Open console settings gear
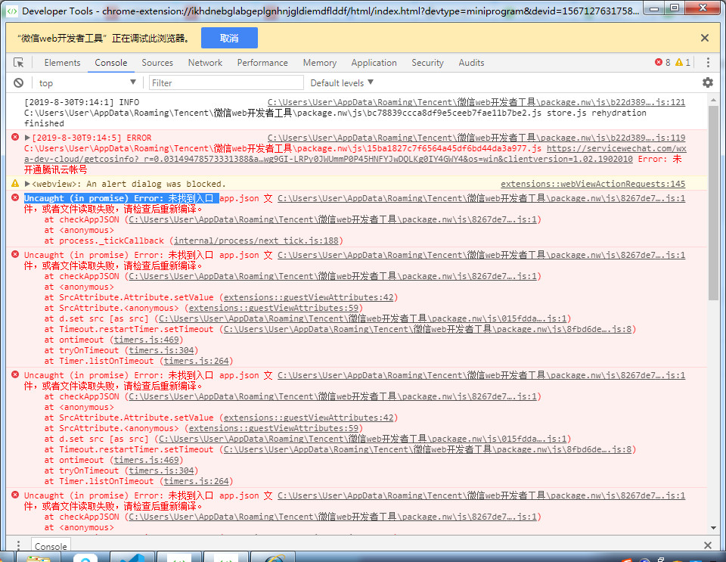The width and height of the screenshot is (726, 562). pyautogui.click(x=708, y=82)
